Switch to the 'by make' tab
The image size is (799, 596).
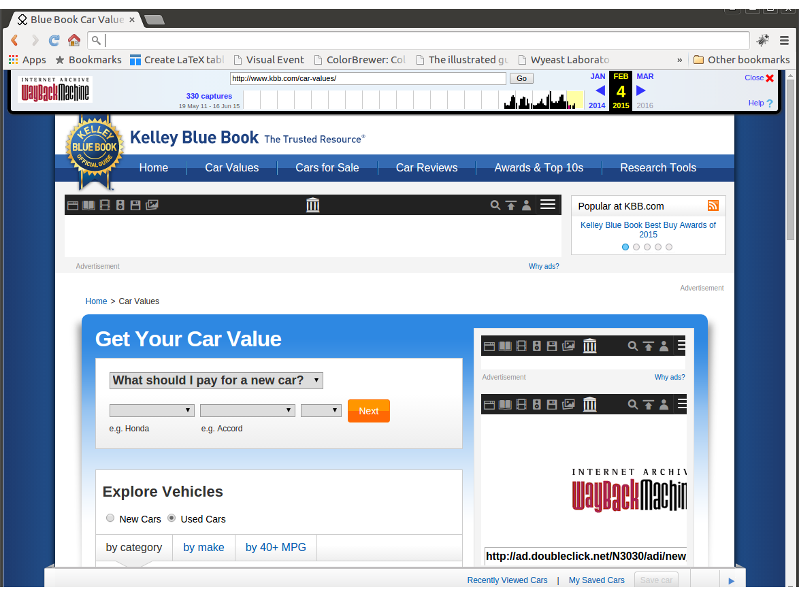click(x=203, y=547)
